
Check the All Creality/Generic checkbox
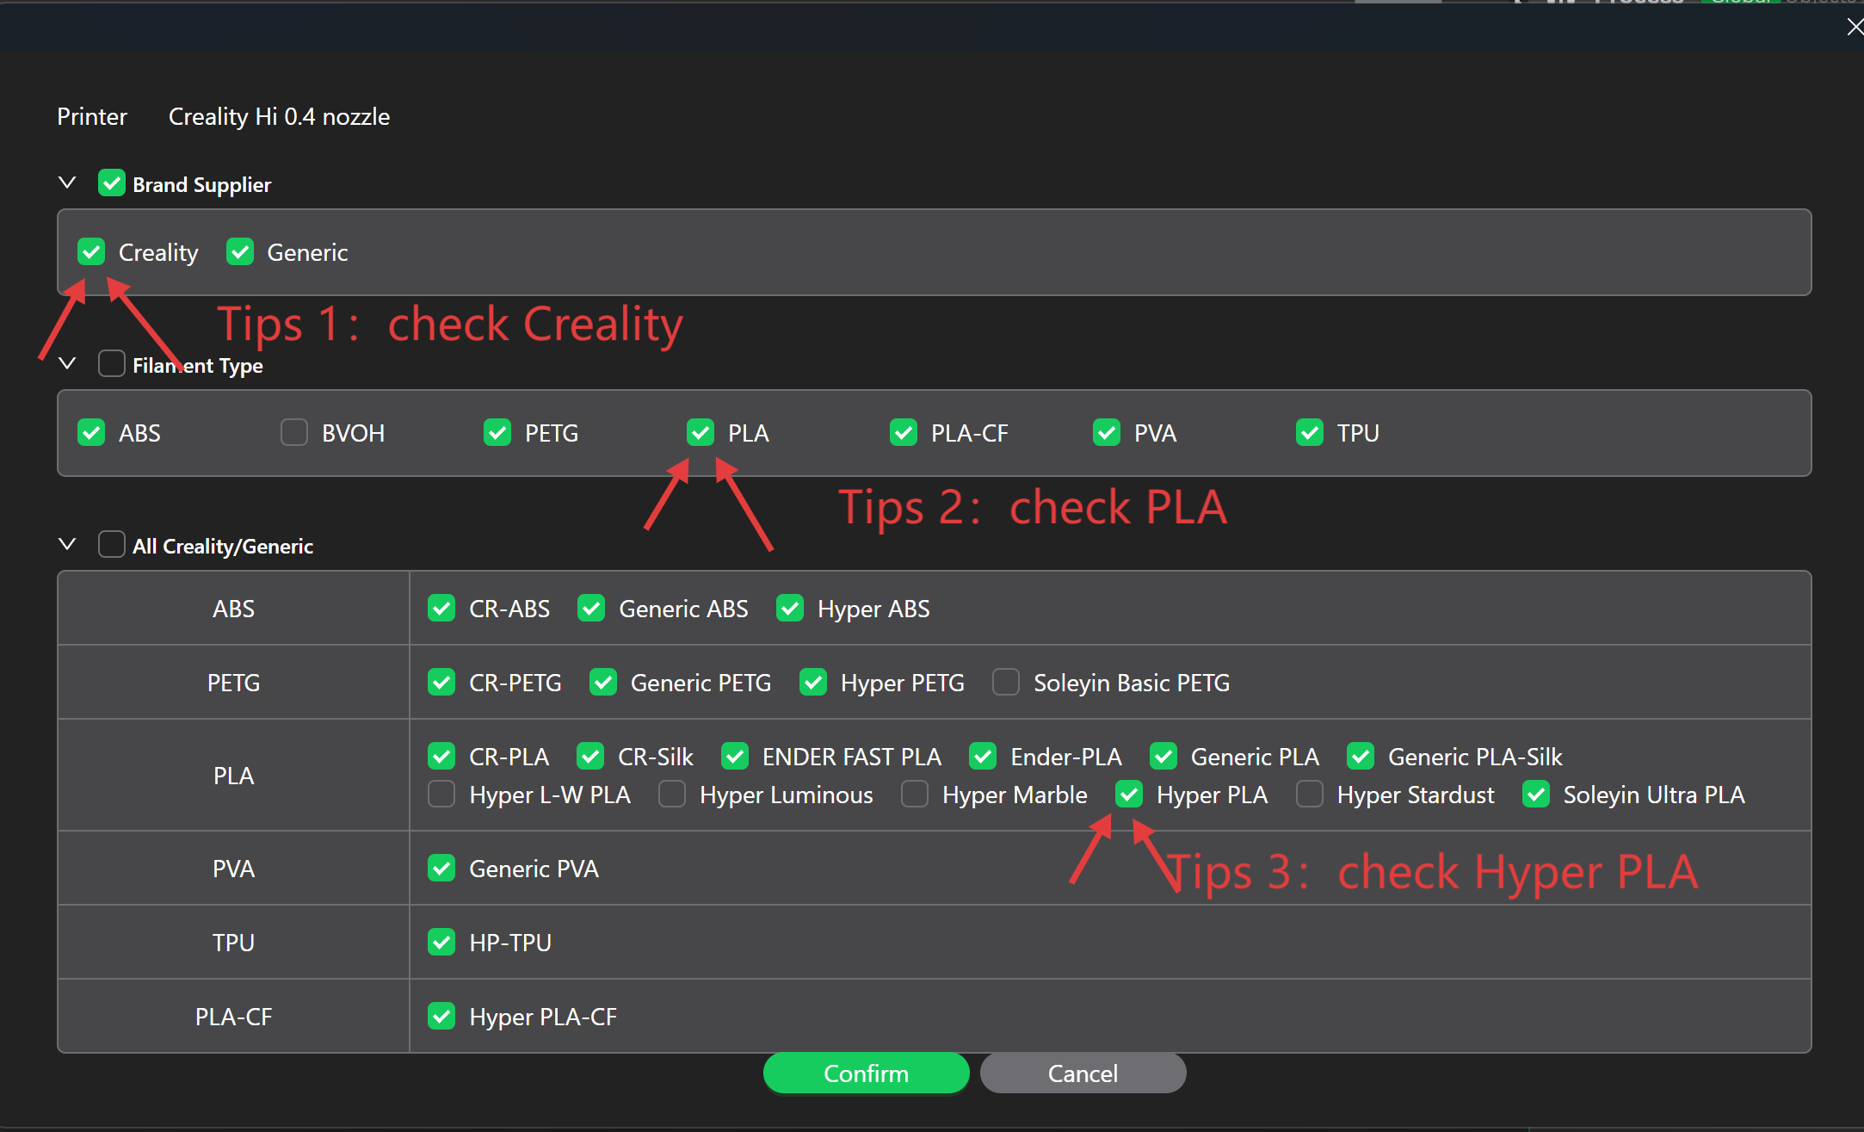click(112, 545)
